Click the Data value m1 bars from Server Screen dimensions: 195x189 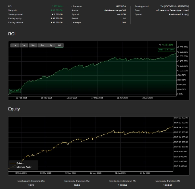pos(173,10)
